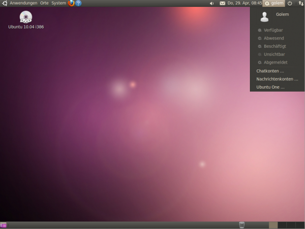Viewport: 305px width, 229px height.
Task: Expand the Orte menu
Action: (x=45, y=3)
